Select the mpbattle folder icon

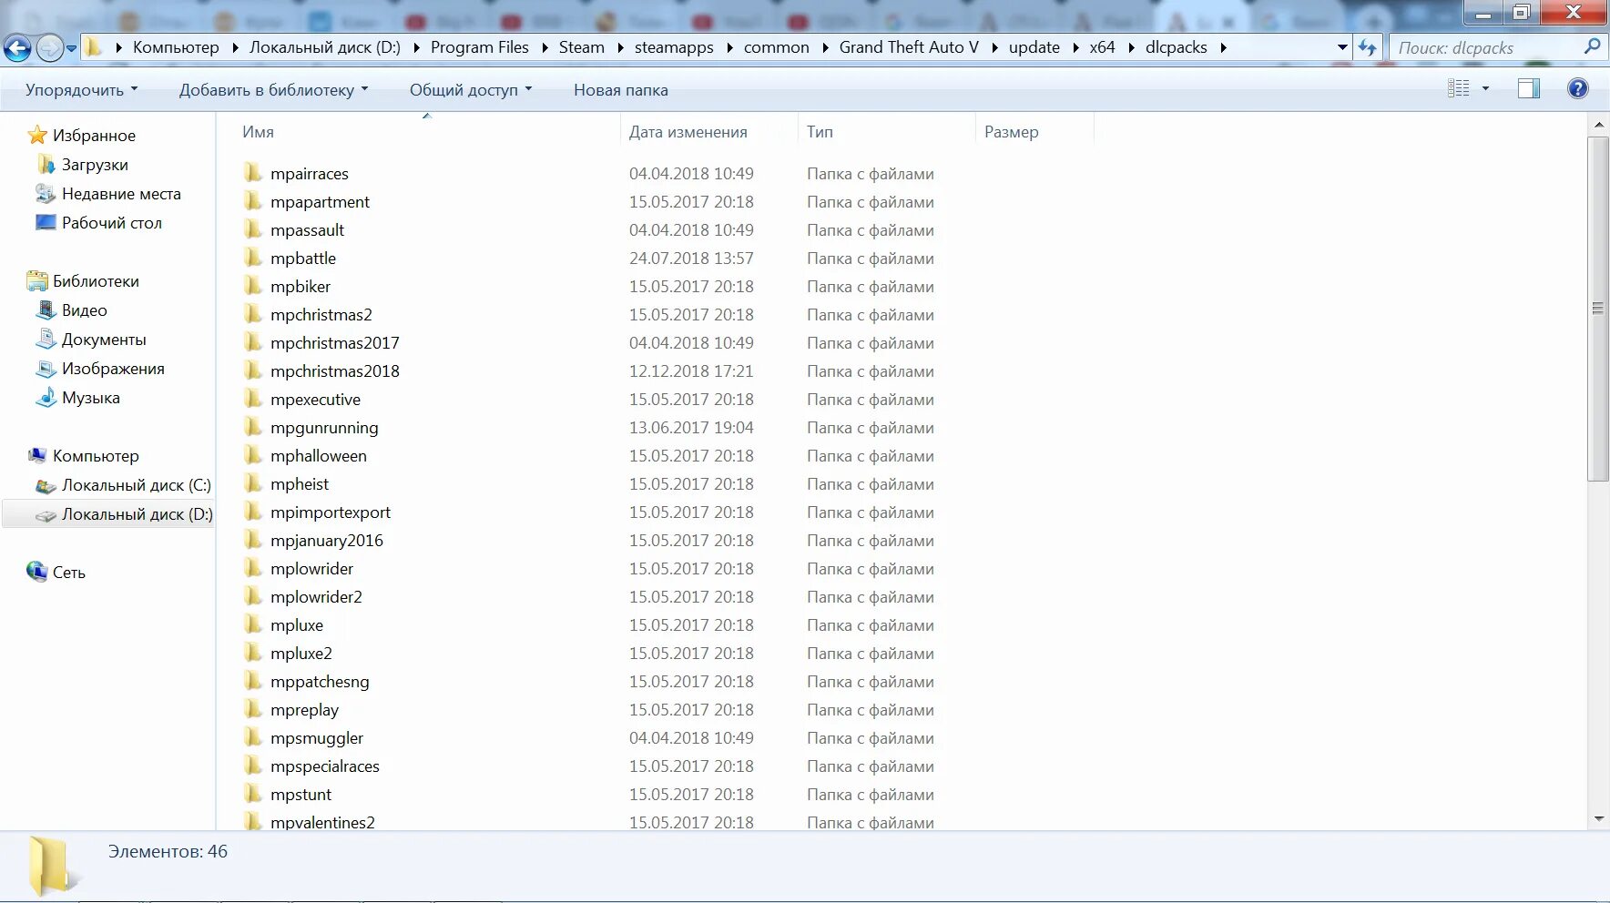[x=253, y=258]
